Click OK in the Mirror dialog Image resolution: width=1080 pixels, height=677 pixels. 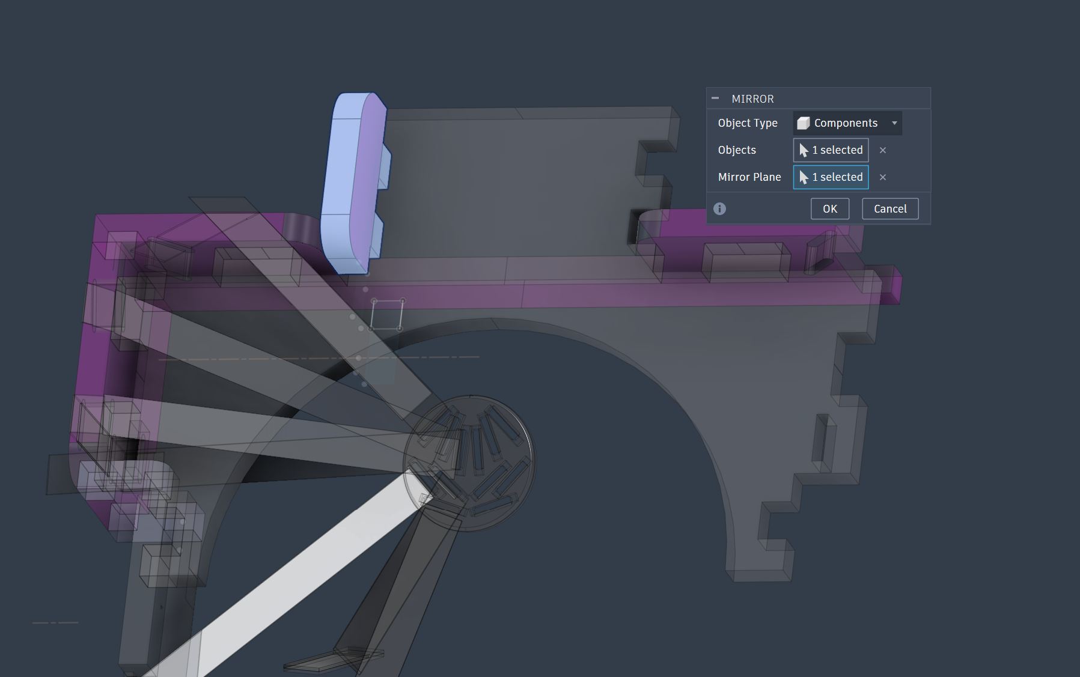tap(829, 208)
